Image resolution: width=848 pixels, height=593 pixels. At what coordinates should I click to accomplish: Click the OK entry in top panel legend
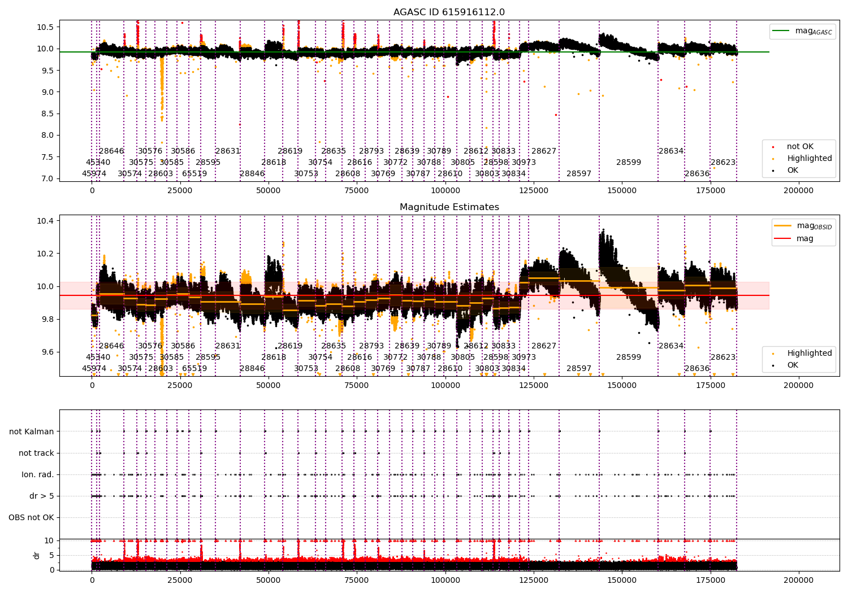(x=793, y=170)
